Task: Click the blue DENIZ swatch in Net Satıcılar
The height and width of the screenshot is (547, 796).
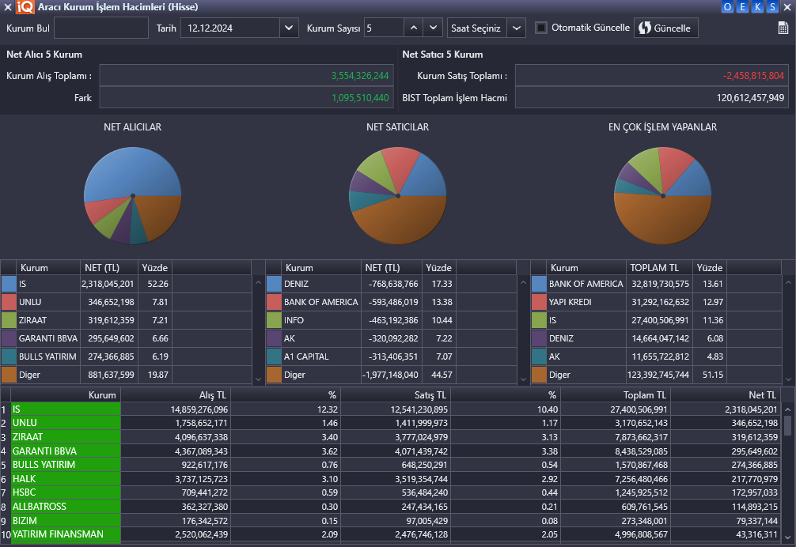Action: (274, 284)
